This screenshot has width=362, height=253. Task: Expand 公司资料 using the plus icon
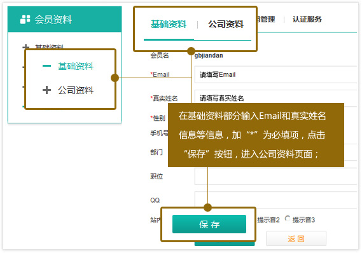coord(46,90)
